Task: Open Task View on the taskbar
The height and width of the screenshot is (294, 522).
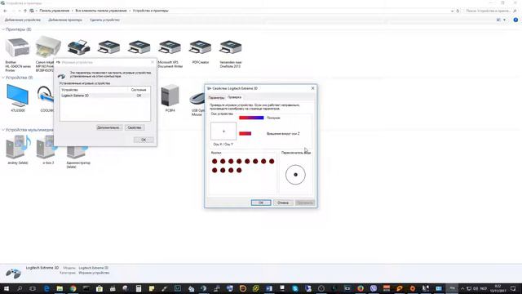Action: [33, 288]
